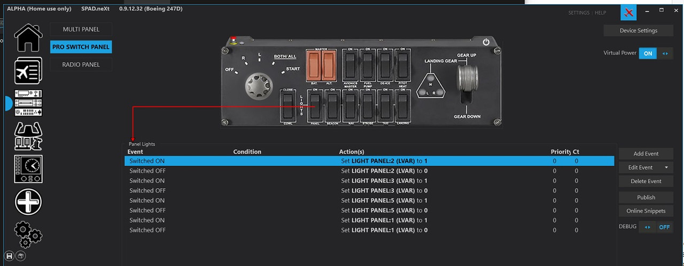Click the OFF position on magneto dial

[x=230, y=70]
